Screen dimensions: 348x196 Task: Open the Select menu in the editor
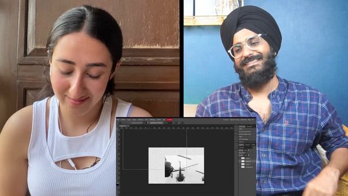[x=140, y=120]
